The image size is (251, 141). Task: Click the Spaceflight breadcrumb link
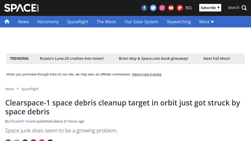(30, 89)
